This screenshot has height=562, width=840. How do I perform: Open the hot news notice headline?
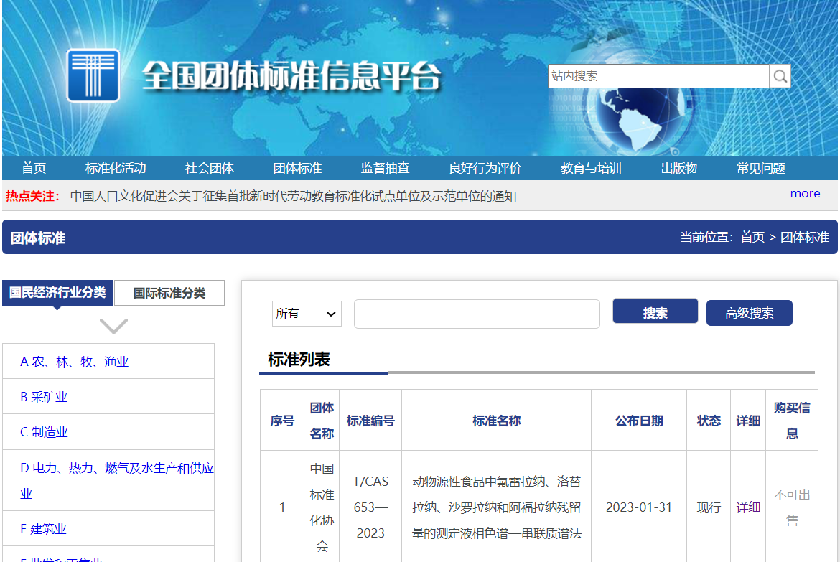point(293,196)
